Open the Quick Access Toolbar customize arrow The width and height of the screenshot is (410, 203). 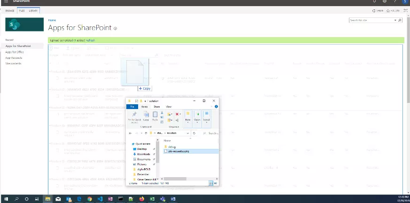[x=145, y=101]
